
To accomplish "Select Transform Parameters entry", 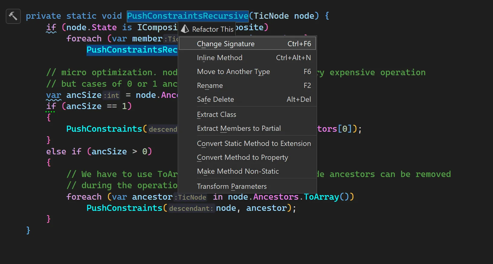I will [247, 186].
